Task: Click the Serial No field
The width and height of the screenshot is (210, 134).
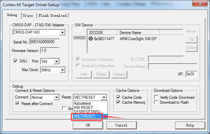Action: pos(45,42)
